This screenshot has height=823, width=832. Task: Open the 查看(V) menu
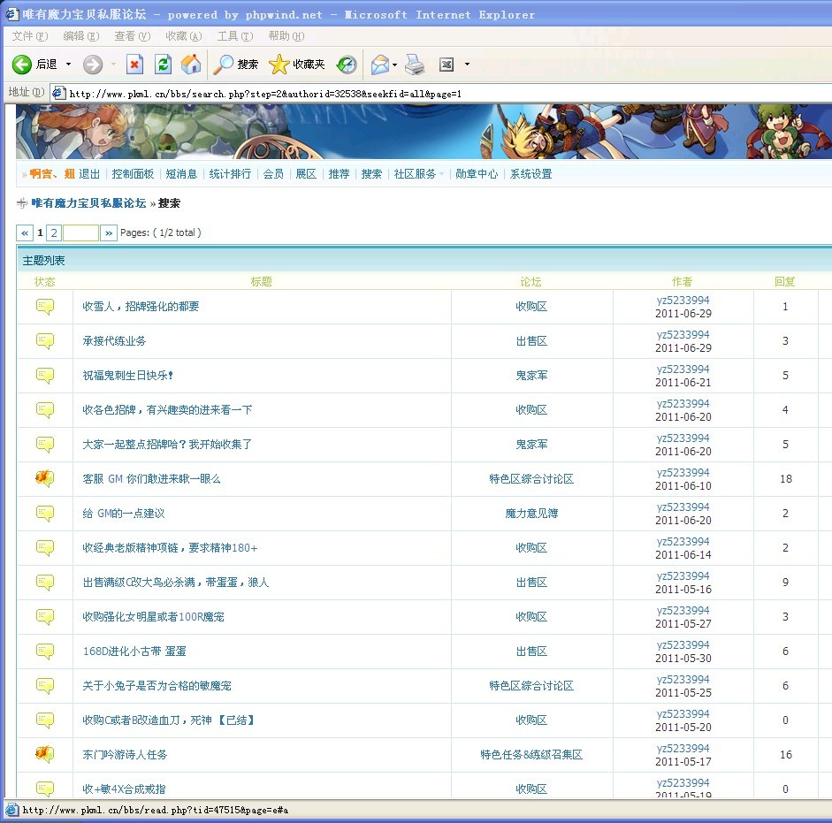click(x=133, y=36)
